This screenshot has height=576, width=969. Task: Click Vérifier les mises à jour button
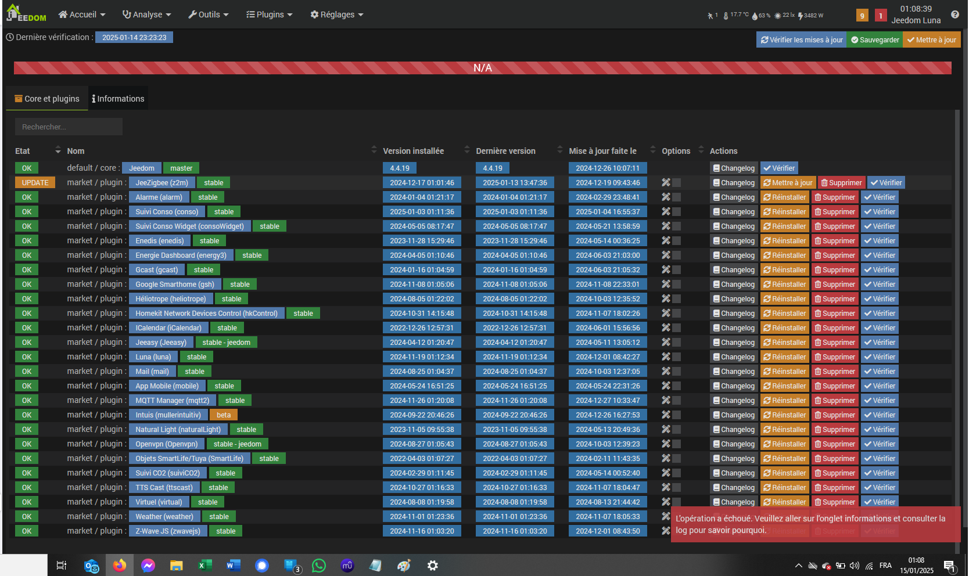[802, 39]
